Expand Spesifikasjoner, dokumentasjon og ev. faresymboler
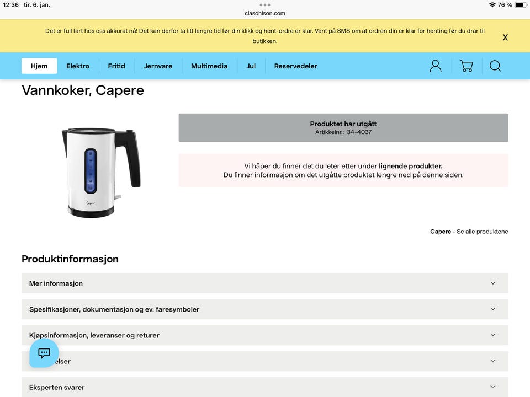 pos(264,309)
